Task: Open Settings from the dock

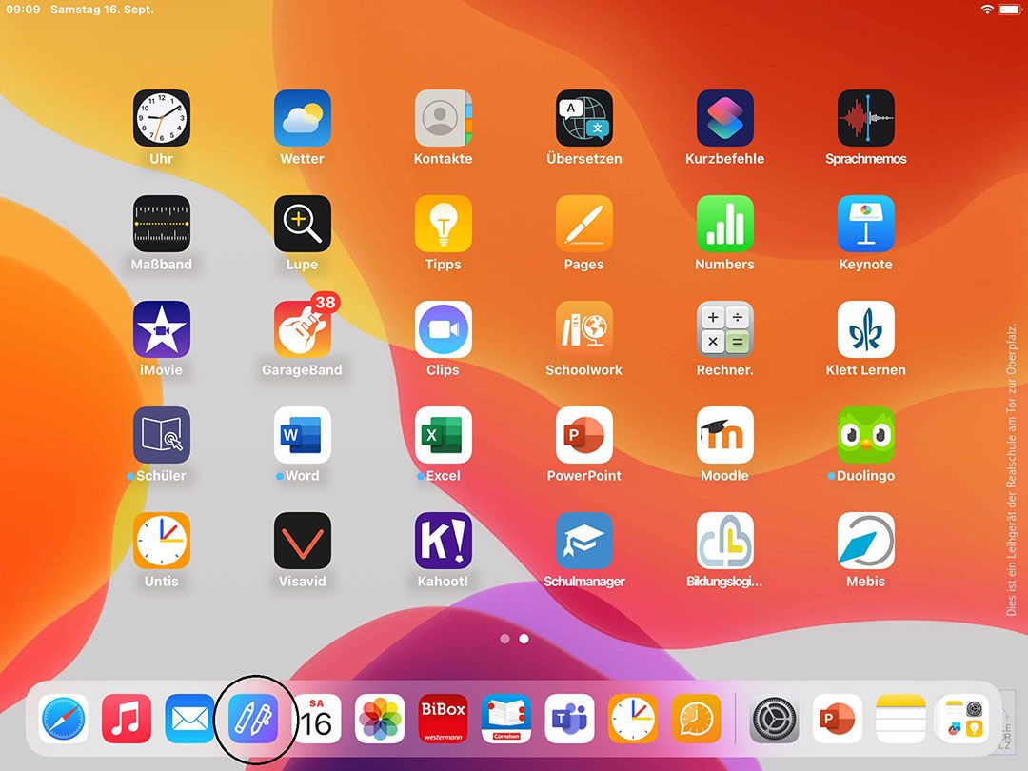Action: 774,719
